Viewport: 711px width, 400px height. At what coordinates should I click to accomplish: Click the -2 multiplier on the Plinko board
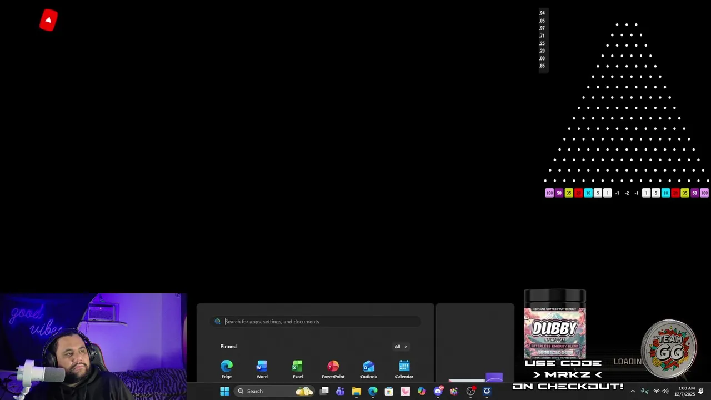point(627,193)
